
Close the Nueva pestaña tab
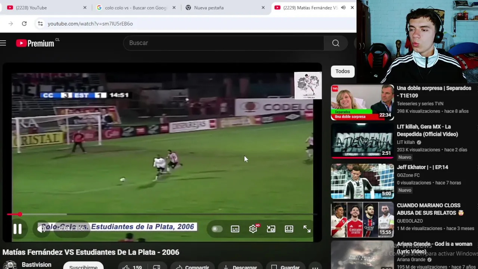pyautogui.click(x=263, y=7)
